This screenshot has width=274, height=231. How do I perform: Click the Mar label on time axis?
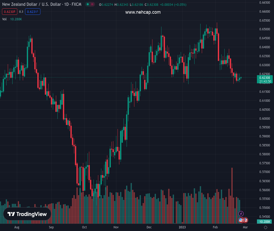(244, 228)
